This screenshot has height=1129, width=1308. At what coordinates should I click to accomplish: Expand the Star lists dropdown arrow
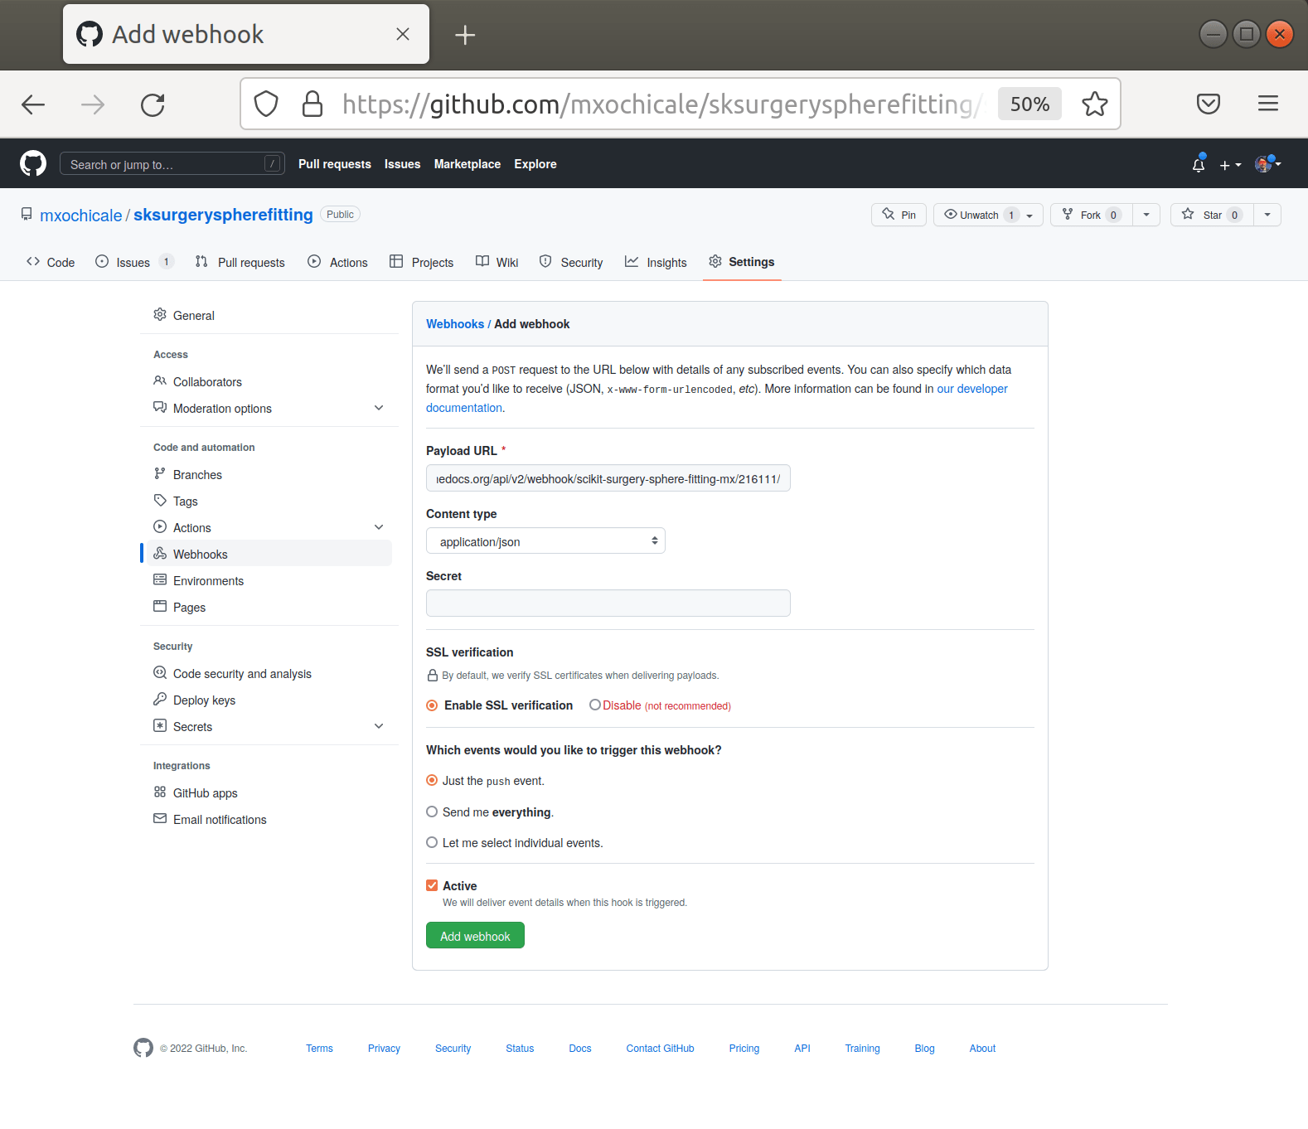1267,215
